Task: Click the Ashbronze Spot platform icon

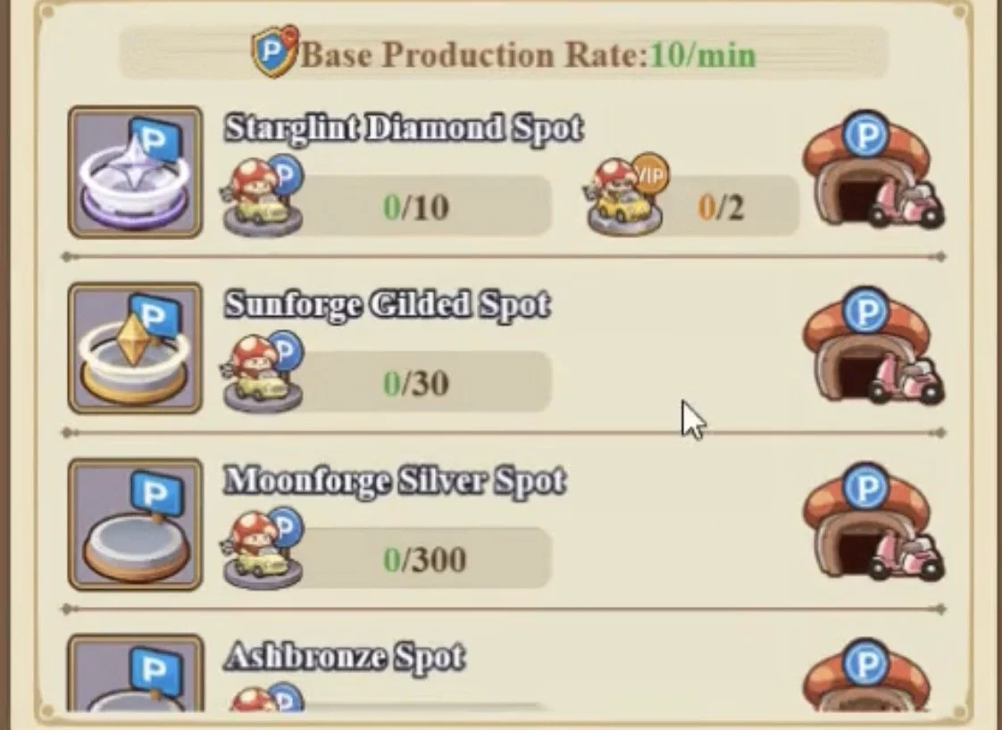Action: pos(136,673)
